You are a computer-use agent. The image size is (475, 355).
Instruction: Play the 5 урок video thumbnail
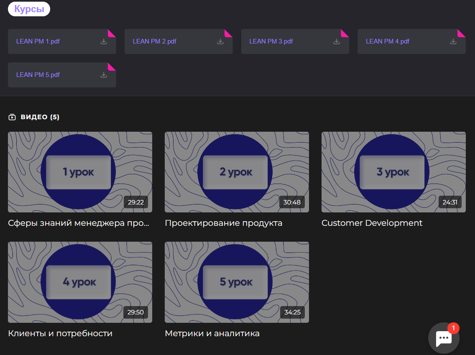pyautogui.click(x=237, y=282)
